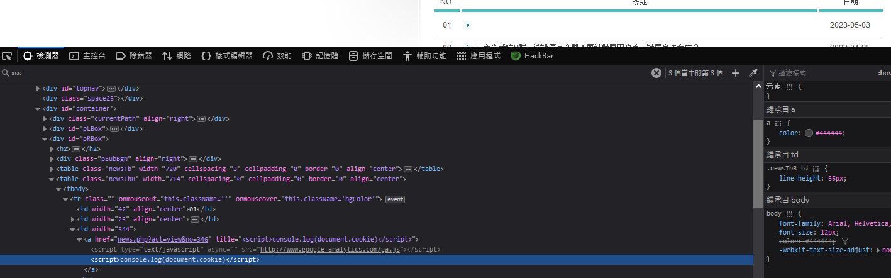Screen dimensions: 891x278
Task: Expand the div id="topnav" node
Action: coord(38,89)
